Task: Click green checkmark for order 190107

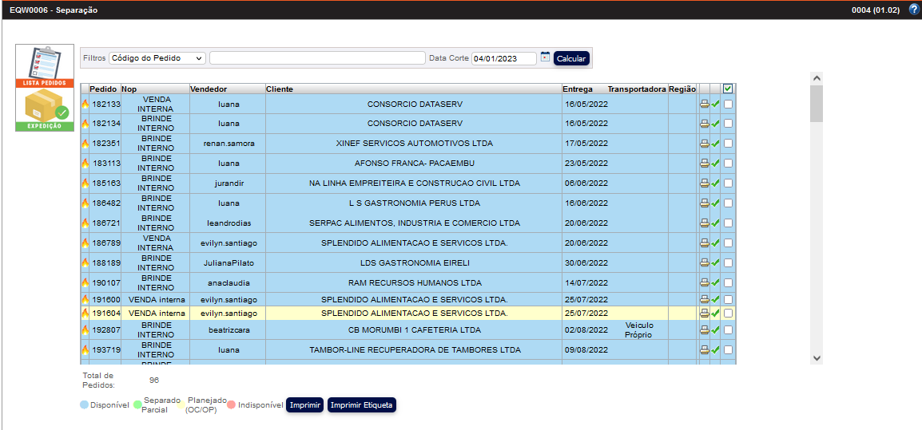Action: [x=716, y=282]
